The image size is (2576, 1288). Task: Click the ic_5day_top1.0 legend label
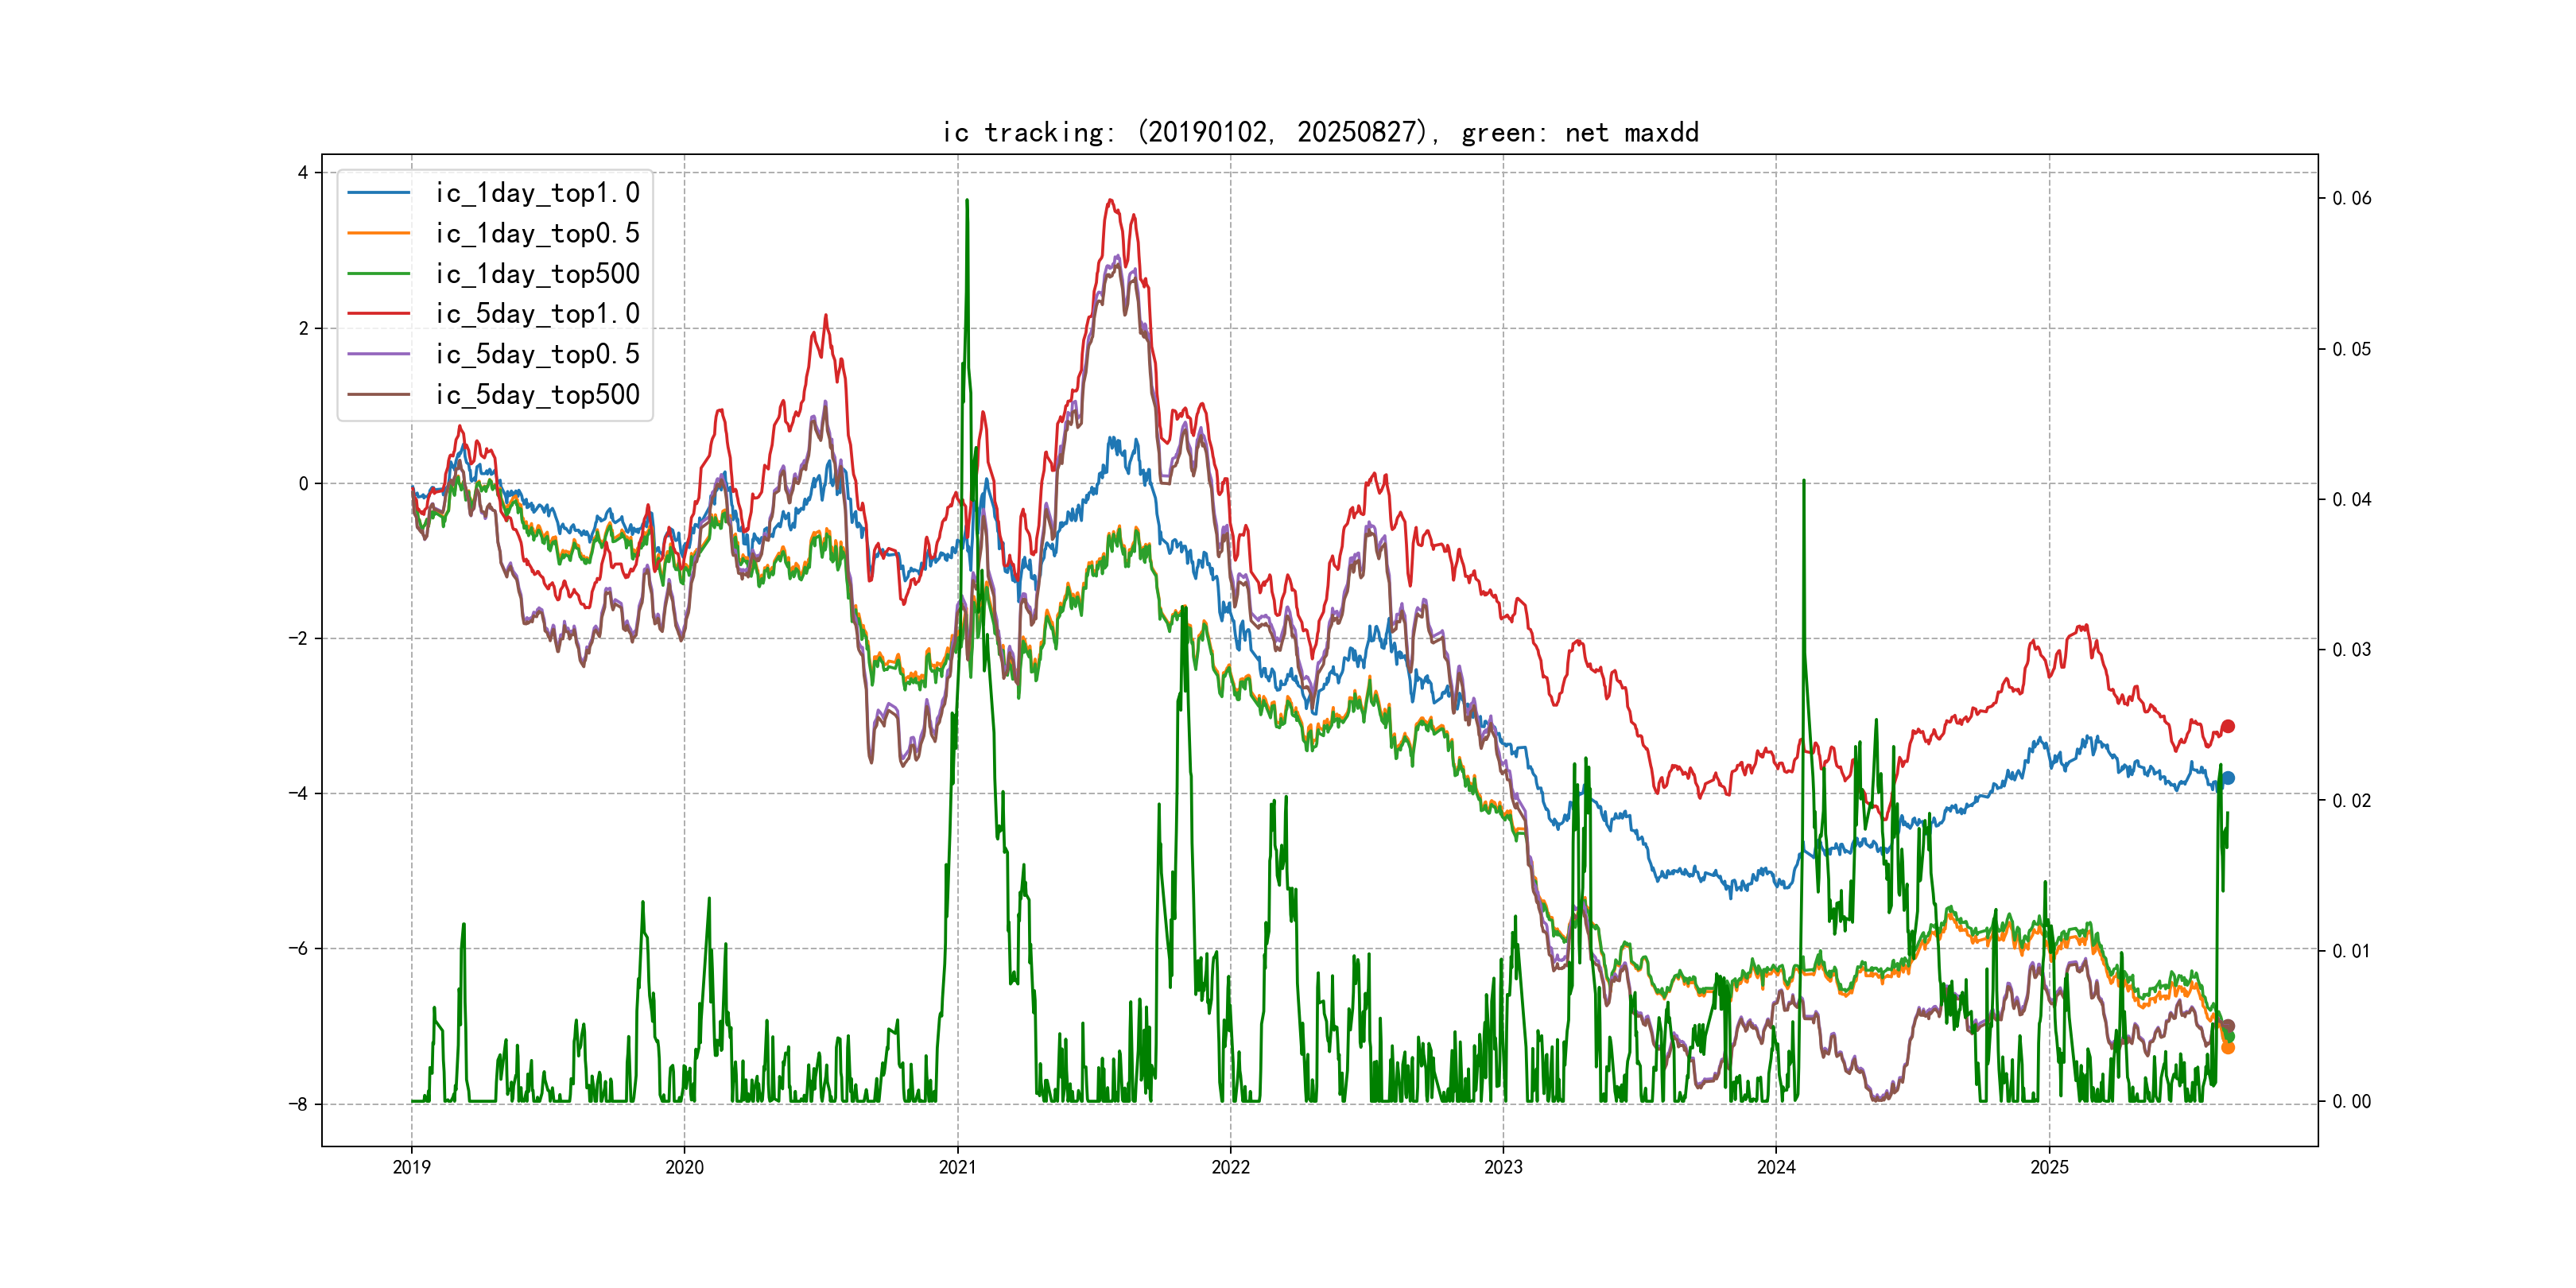537,314
